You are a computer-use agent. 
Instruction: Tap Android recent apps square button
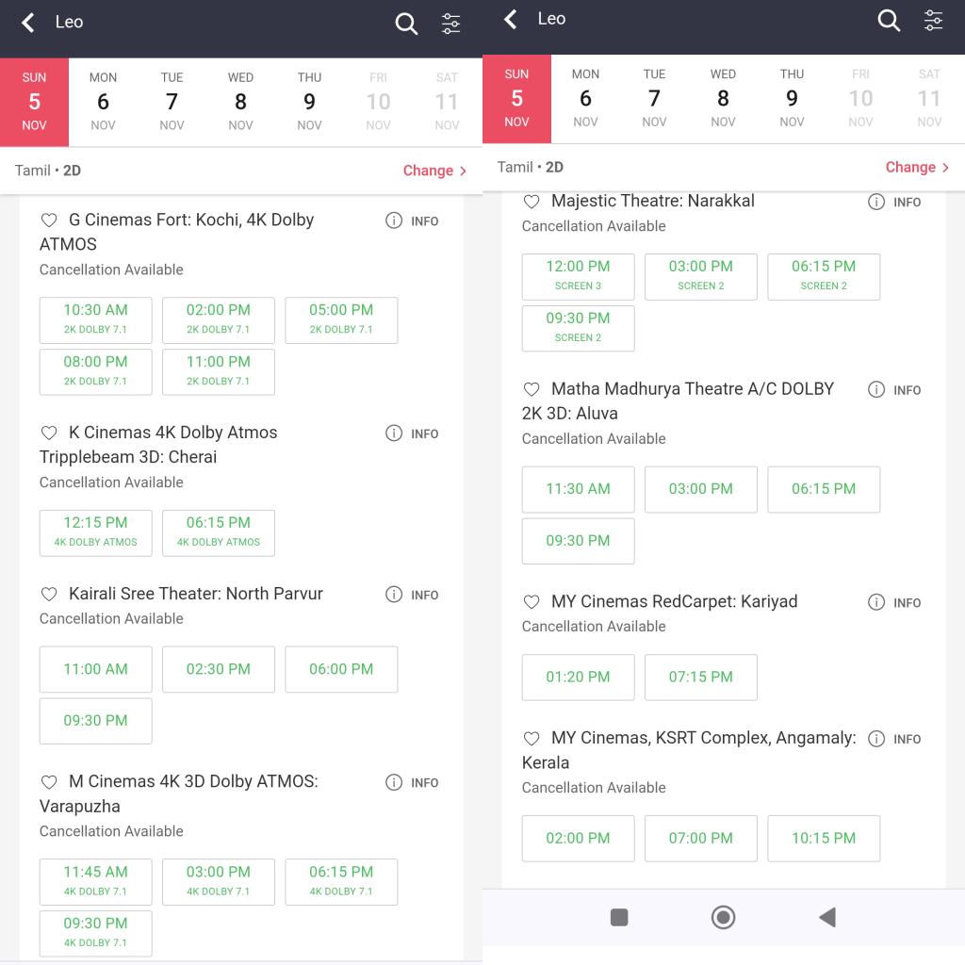[619, 917]
